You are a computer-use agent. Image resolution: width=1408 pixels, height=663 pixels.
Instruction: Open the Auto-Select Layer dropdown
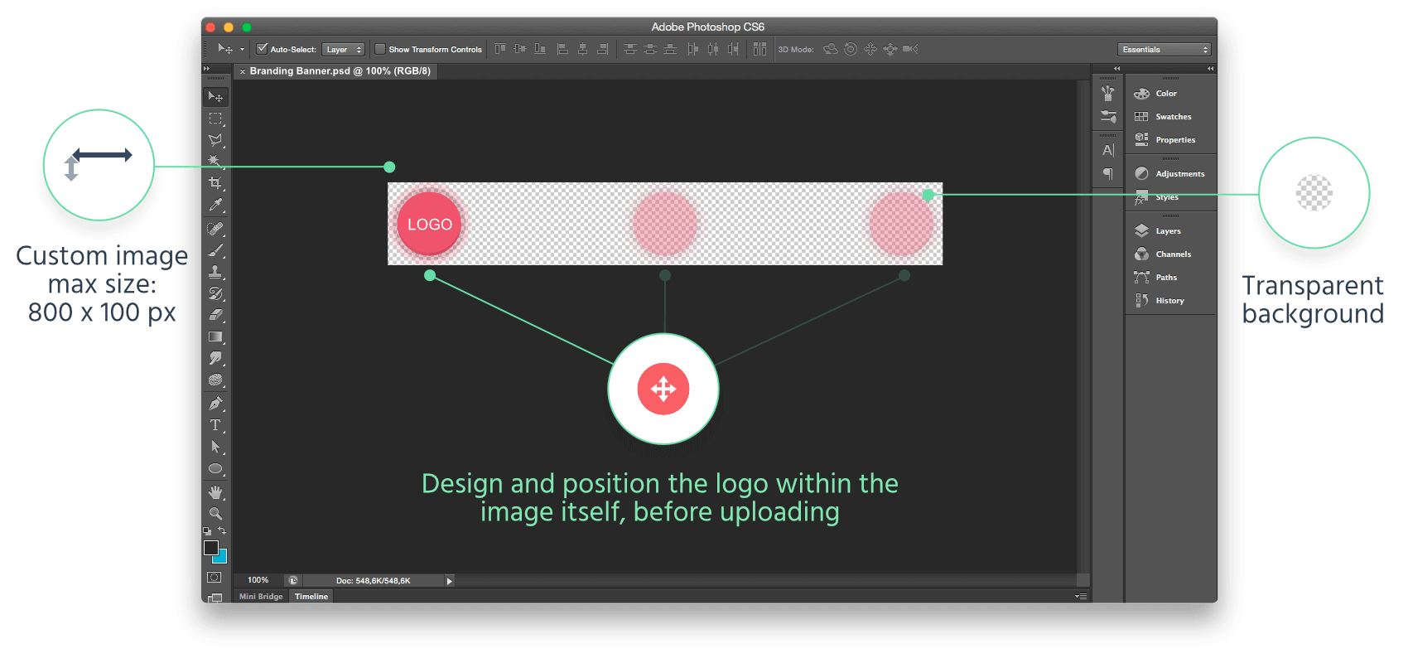point(344,50)
